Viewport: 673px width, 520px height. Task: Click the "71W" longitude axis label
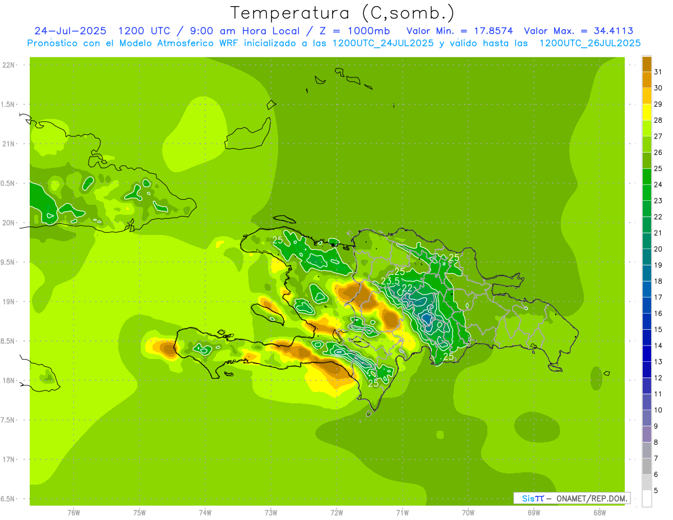click(x=402, y=512)
